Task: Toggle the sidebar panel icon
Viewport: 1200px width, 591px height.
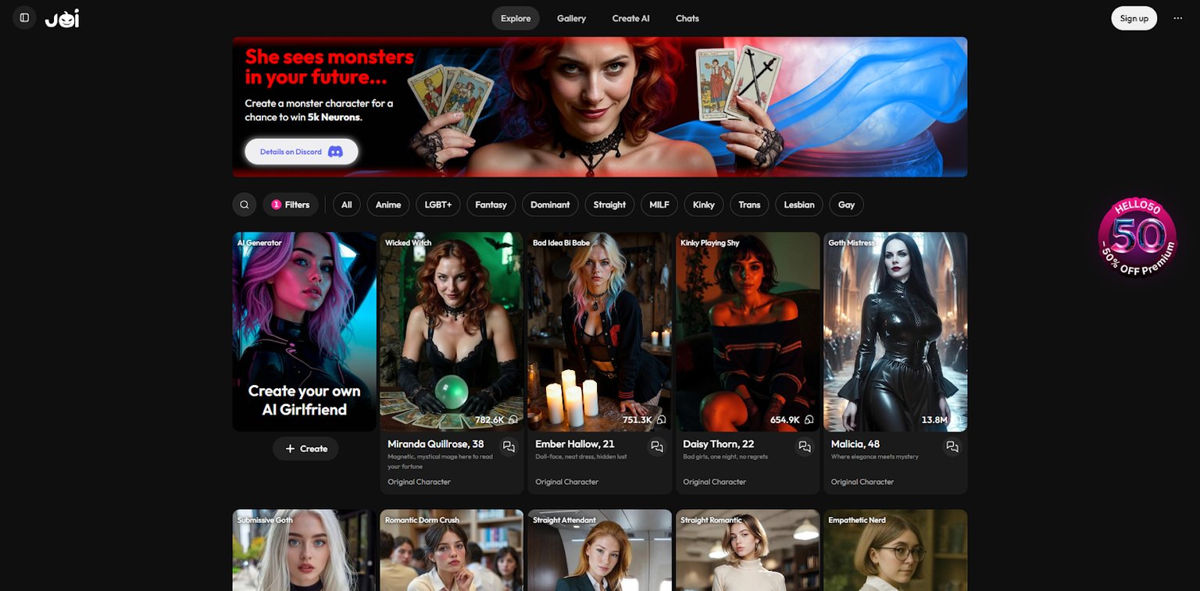Action: tap(24, 18)
